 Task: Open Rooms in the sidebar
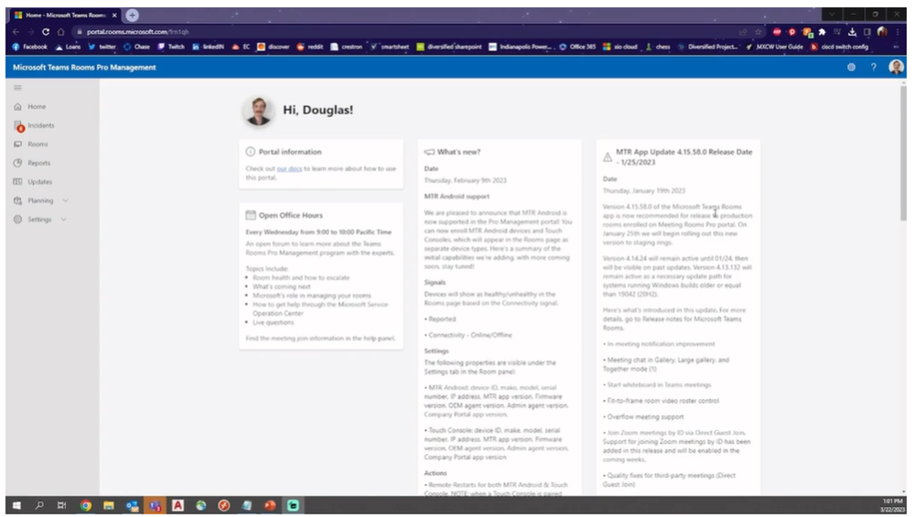click(x=38, y=144)
